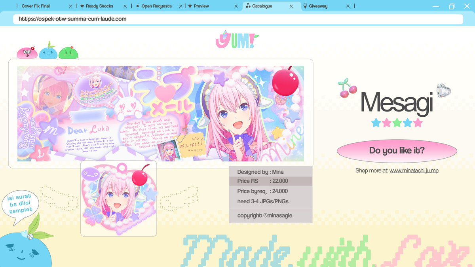The width and height of the screenshot is (475, 267).
Task: Go to the Preview tab
Action: click(x=202, y=6)
